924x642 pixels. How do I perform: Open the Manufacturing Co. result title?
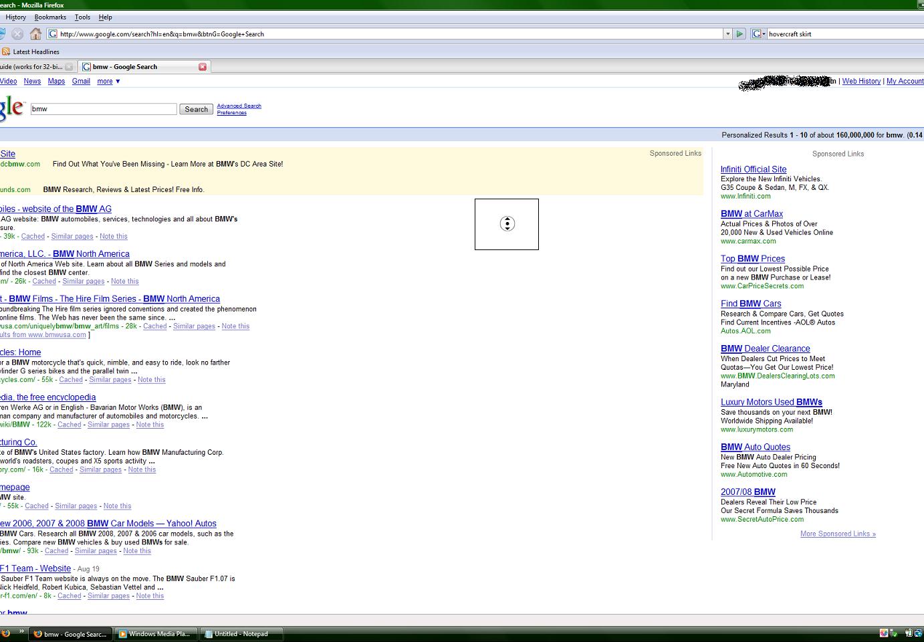(x=19, y=442)
